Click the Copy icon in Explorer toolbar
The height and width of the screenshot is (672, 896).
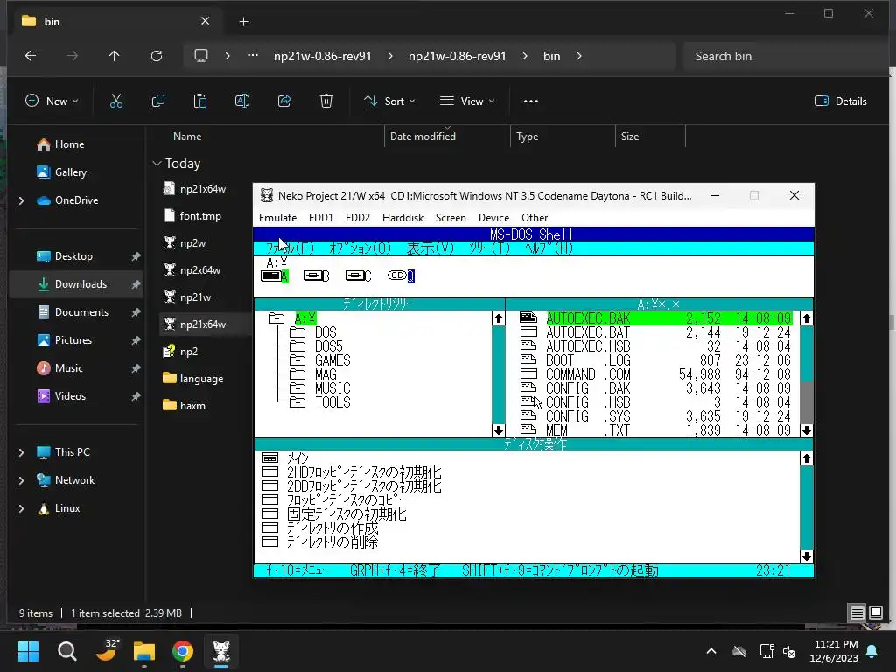[158, 101]
